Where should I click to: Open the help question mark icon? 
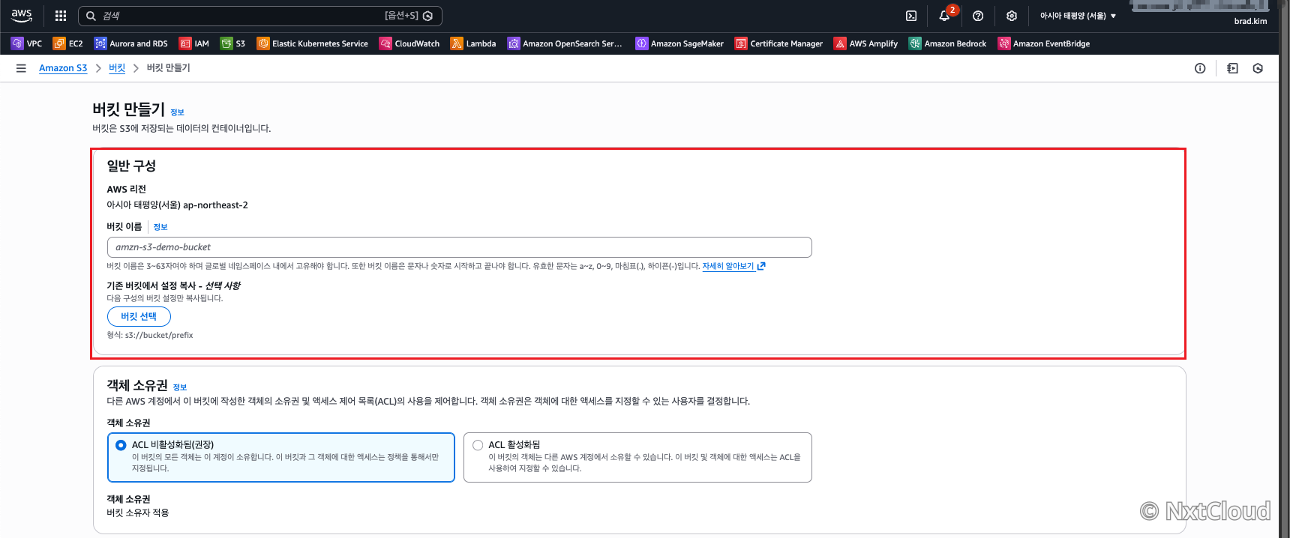point(978,16)
